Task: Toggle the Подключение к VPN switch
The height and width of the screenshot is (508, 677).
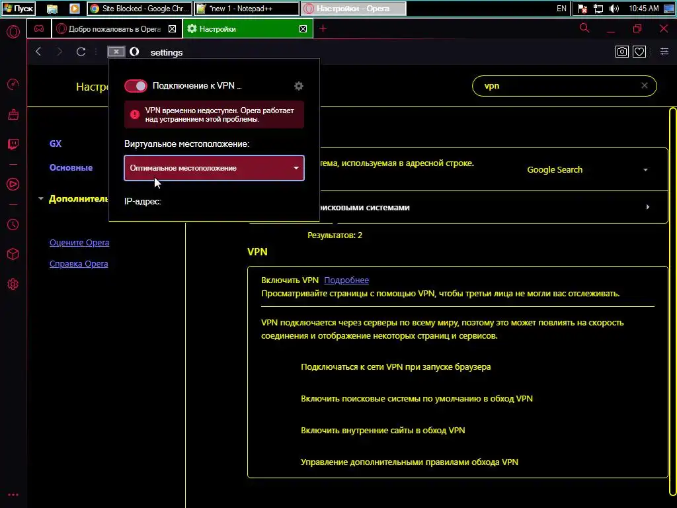Action: tap(136, 86)
